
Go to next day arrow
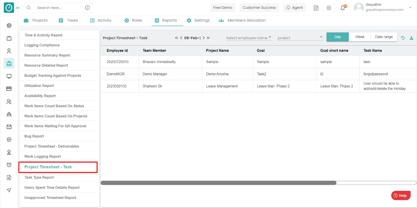tap(204, 38)
